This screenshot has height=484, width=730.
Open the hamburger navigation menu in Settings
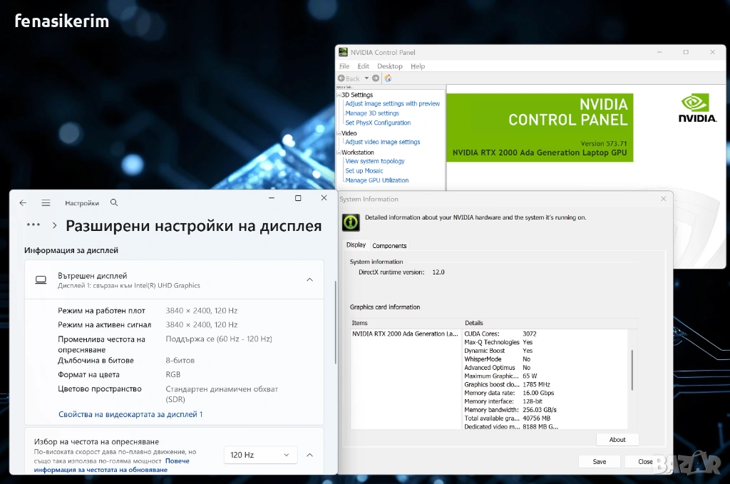(46, 203)
